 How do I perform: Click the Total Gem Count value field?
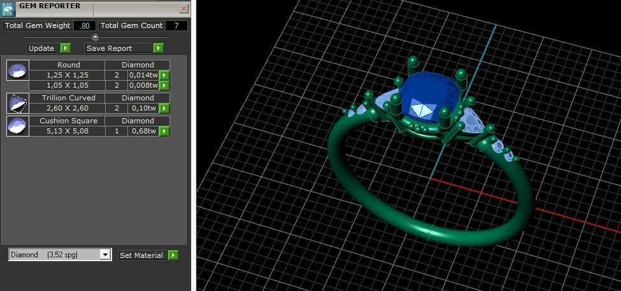click(176, 26)
